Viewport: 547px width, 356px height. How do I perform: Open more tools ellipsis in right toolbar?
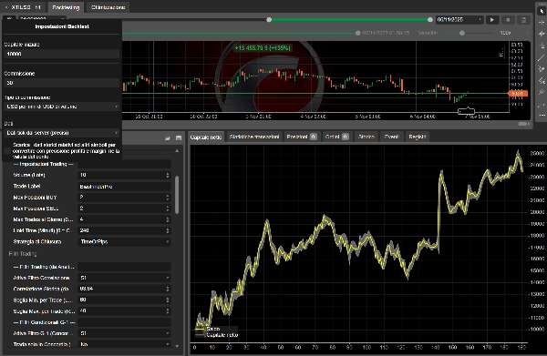[542, 115]
